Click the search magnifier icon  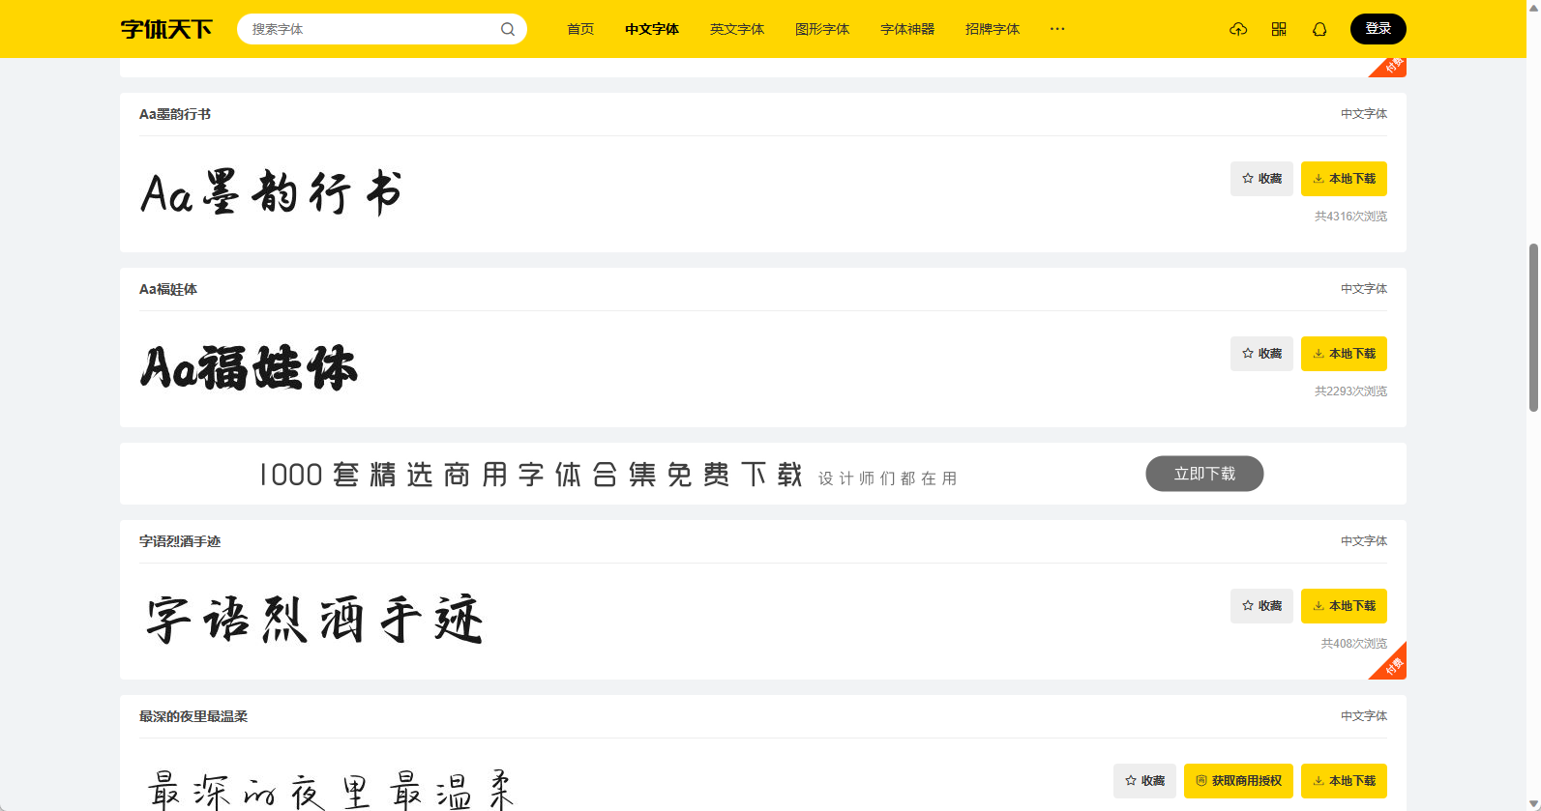(x=507, y=29)
